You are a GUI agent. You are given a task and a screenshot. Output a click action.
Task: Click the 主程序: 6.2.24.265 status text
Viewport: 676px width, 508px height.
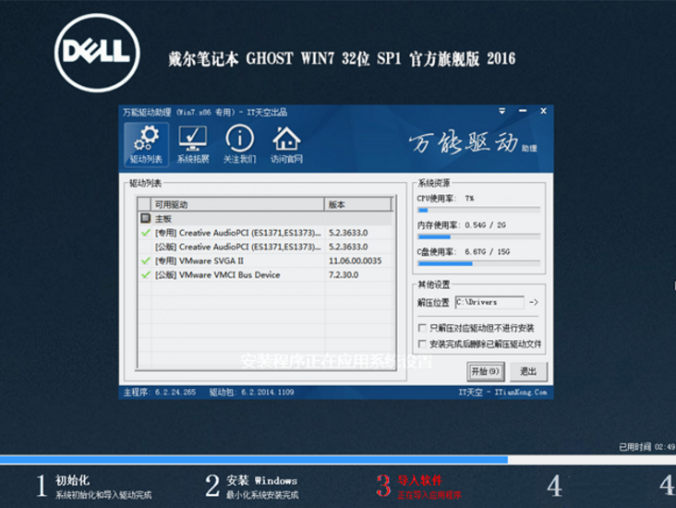click(x=160, y=392)
